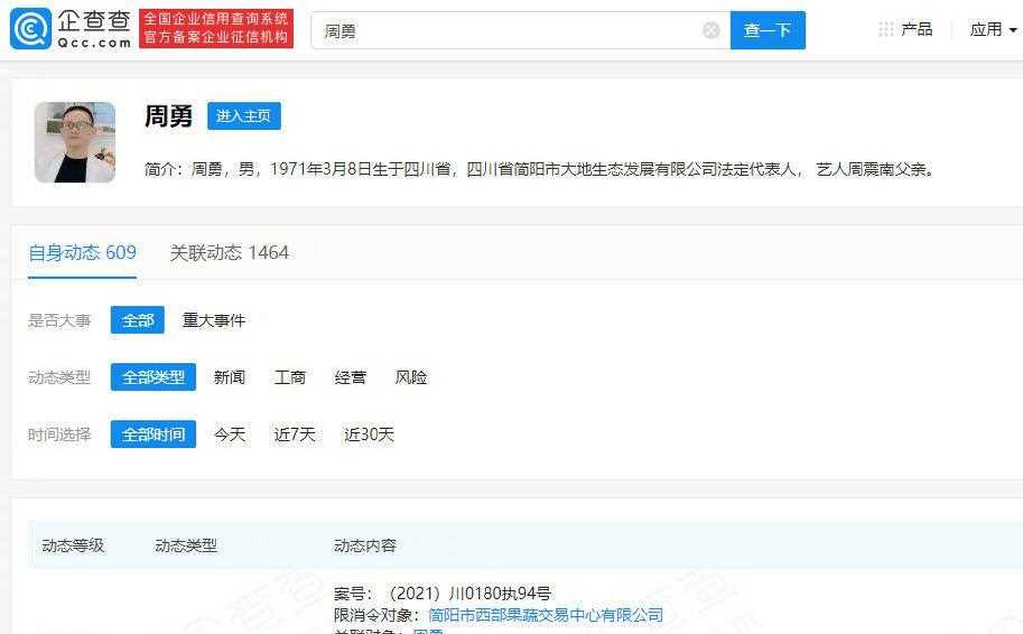Image resolution: width=1023 pixels, height=634 pixels.
Task: Select the 全部类型 filter
Action: tap(153, 377)
